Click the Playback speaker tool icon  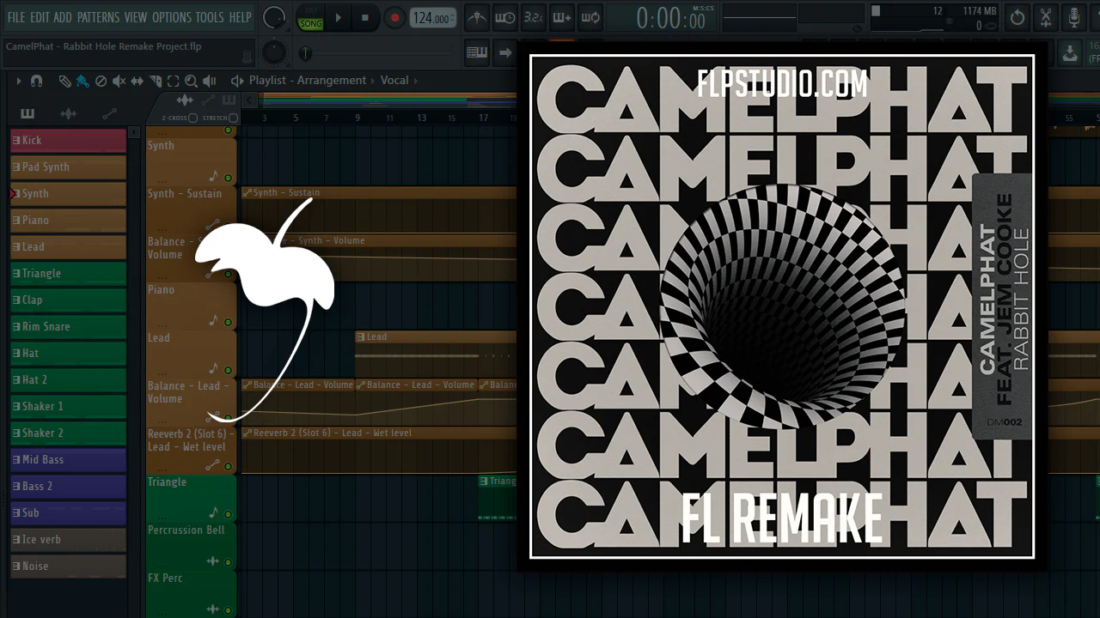tap(209, 81)
